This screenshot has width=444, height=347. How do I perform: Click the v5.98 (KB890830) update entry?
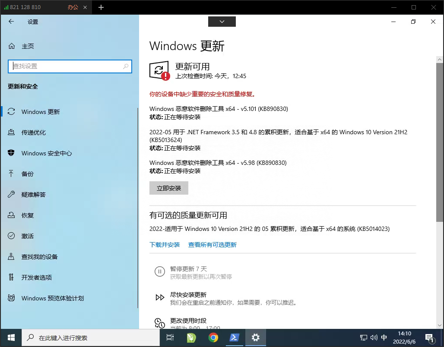tap(218, 163)
